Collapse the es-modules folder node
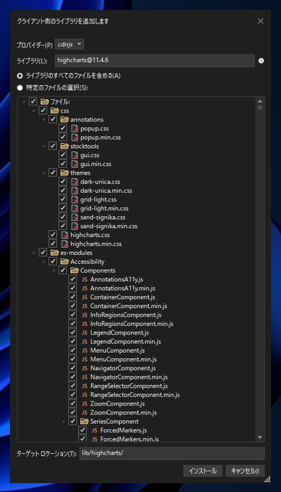This screenshot has height=492, width=281. 33,252
